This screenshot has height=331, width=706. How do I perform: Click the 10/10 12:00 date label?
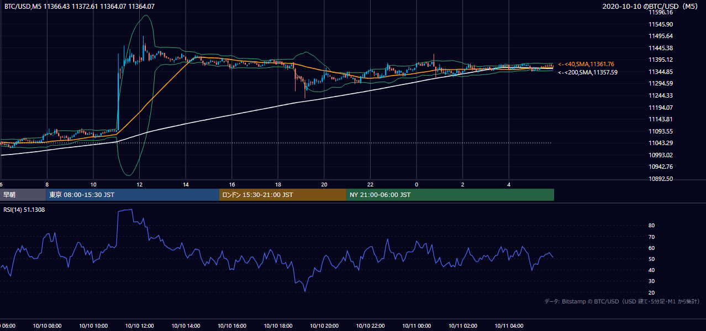139,326
